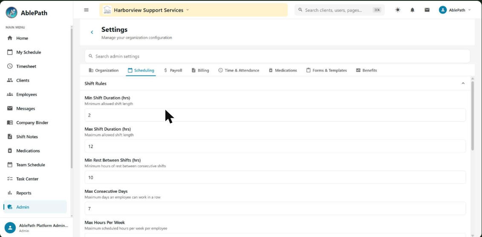
Task: Open Clients in main menu
Action: 35,80
